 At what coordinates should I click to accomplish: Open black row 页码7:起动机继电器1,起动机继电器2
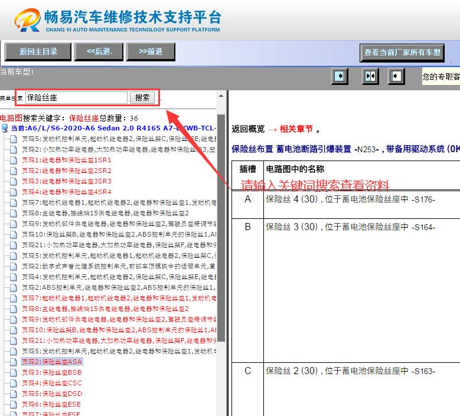119,202
